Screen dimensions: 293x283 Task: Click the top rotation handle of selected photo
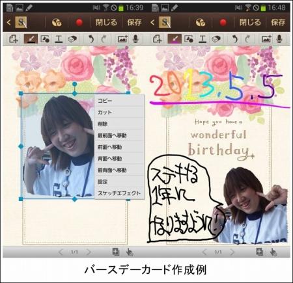point(74,84)
